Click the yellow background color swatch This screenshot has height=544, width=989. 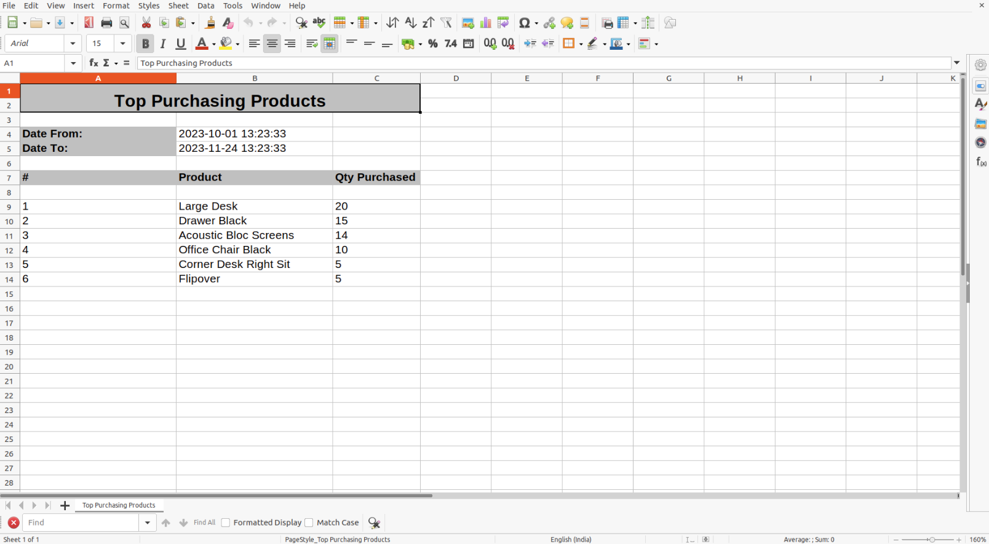tap(226, 44)
